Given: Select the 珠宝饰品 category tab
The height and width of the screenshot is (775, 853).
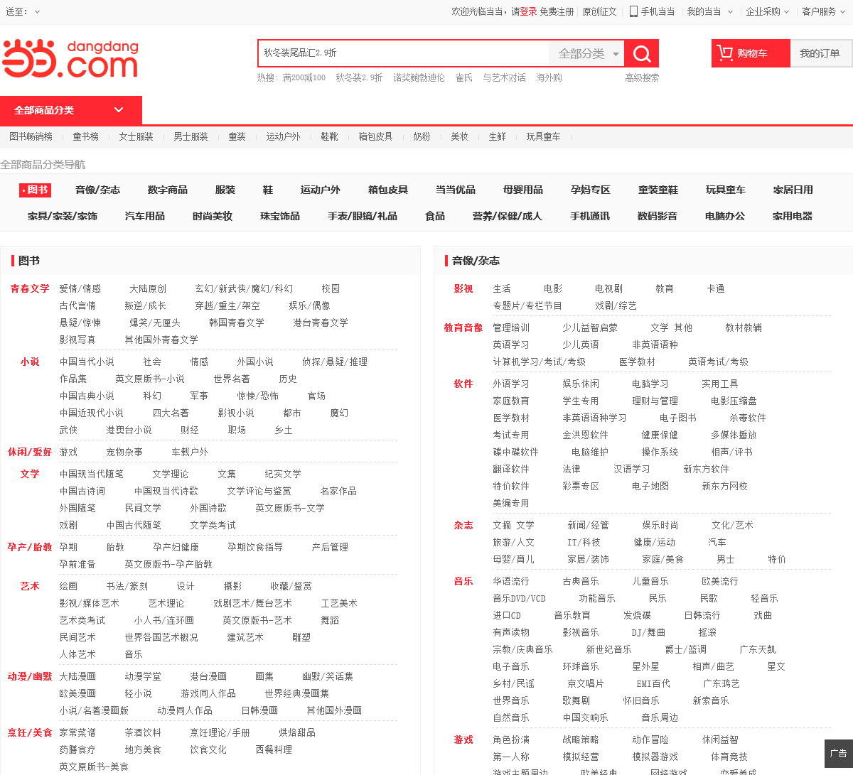Looking at the screenshot, I should (x=280, y=216).
